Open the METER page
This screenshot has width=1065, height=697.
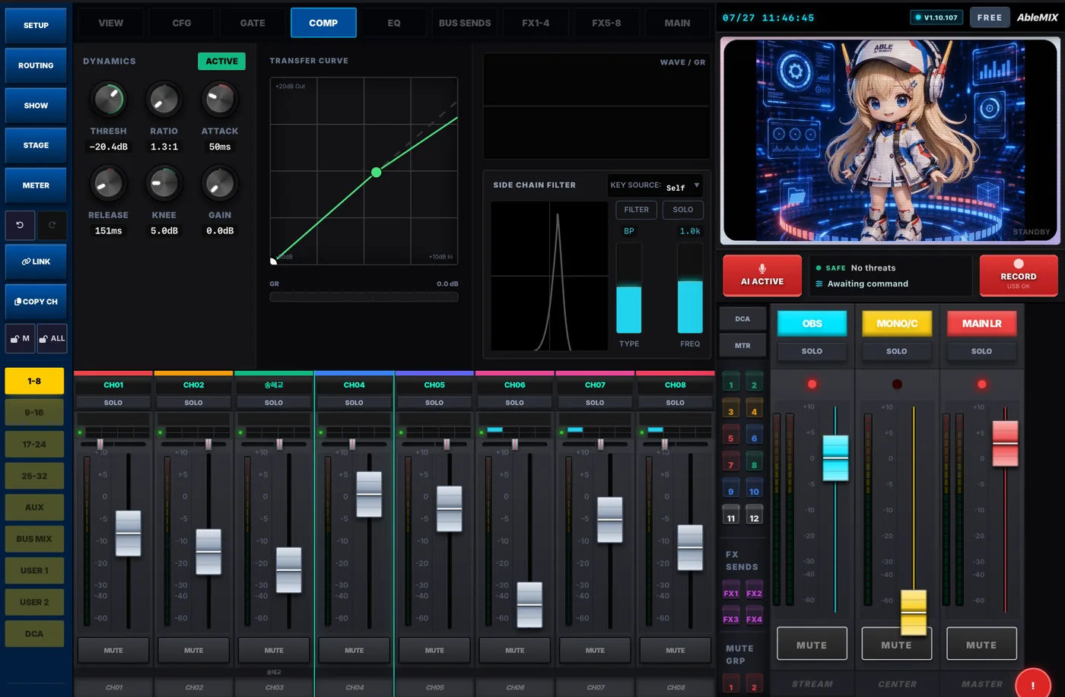tap(36, 185)
